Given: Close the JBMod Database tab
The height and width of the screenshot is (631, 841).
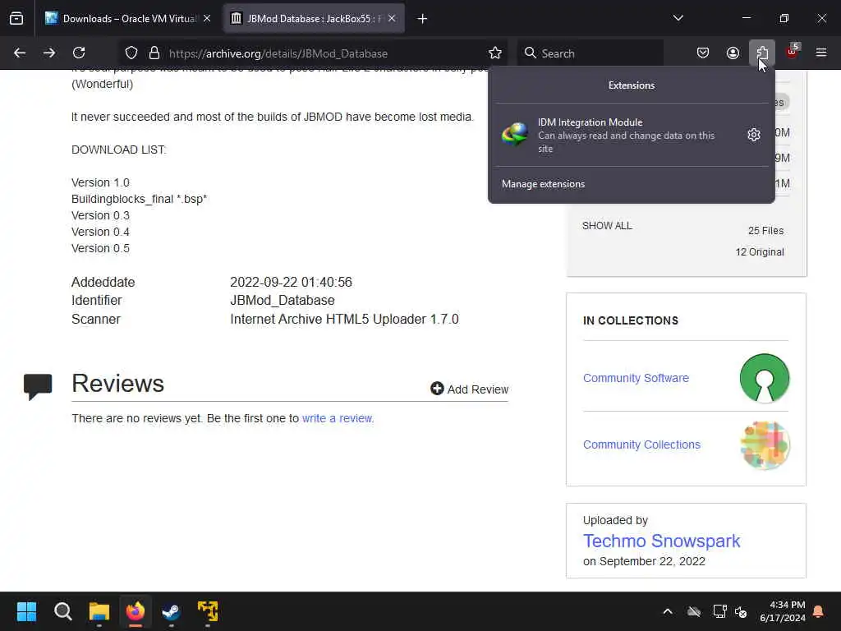Looking at the screenshot, I should pos(392,19).
